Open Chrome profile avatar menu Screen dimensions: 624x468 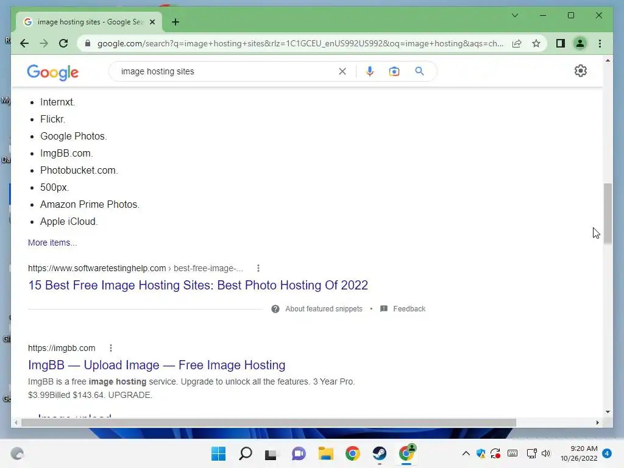pos(580,43)
